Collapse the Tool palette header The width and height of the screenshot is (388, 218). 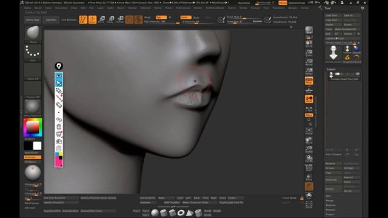(x=327, y=8)
